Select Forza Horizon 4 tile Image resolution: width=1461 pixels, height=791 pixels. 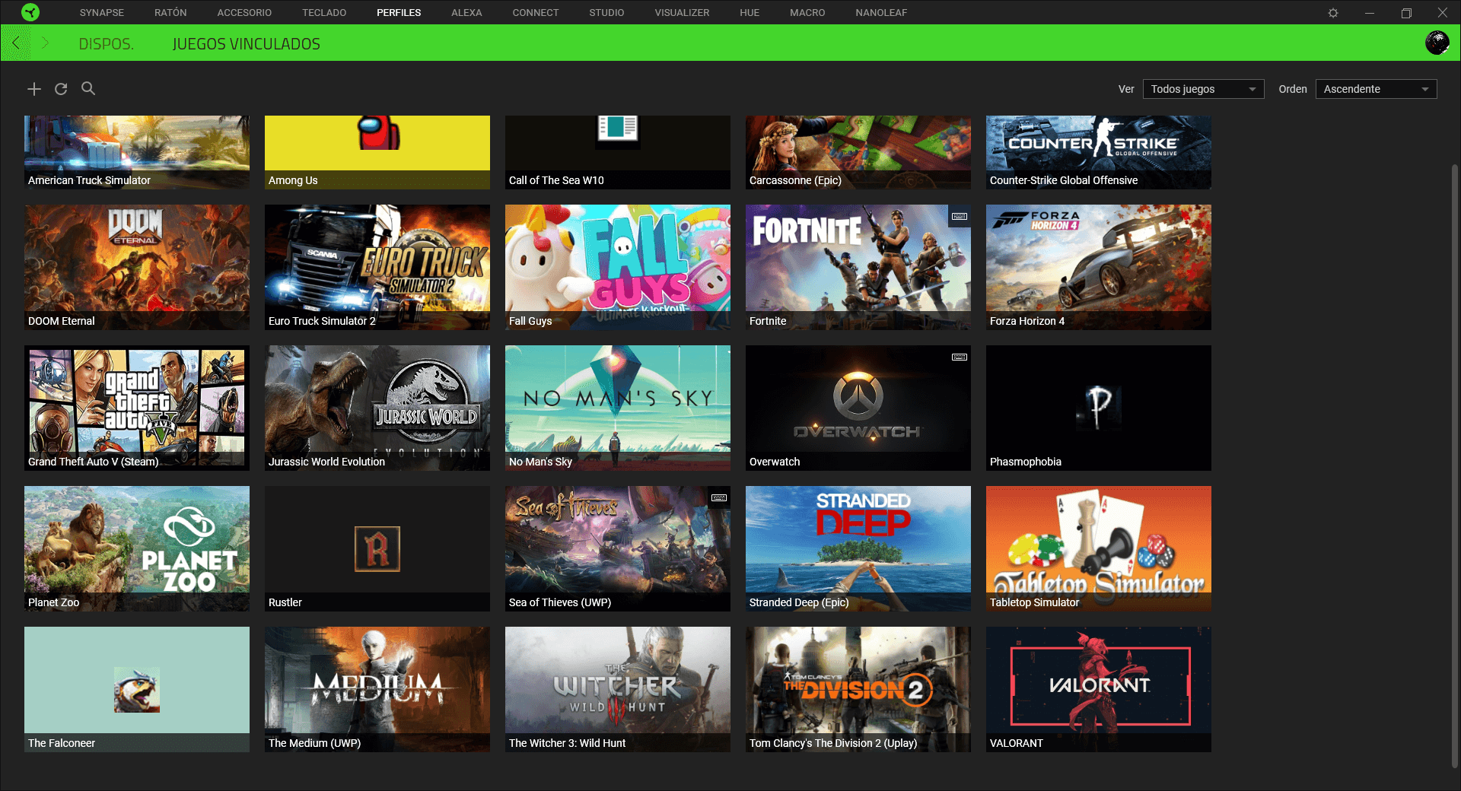[x=1099, y=267]
